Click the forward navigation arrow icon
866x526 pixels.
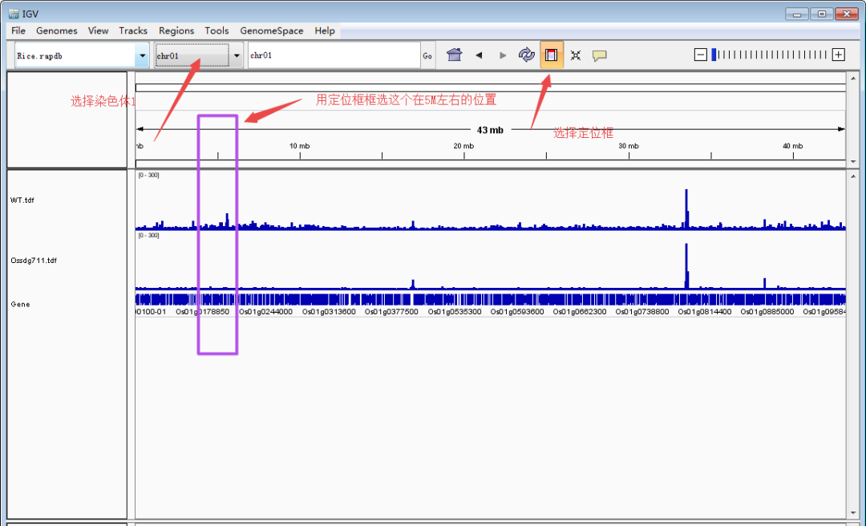[502, 55]
